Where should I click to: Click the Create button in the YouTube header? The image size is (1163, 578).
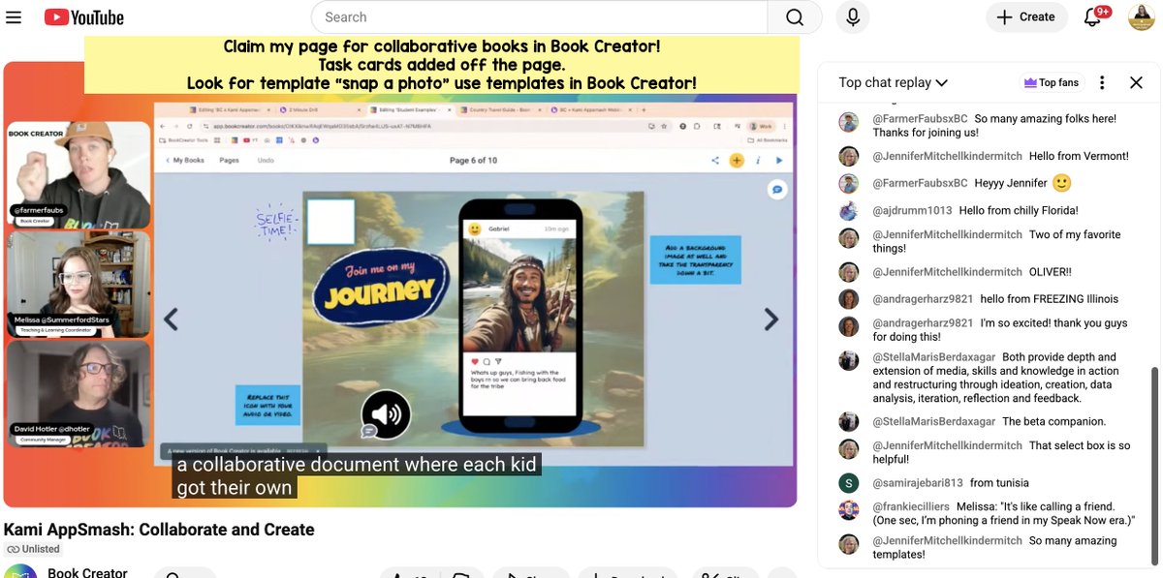click(1026, 16)
